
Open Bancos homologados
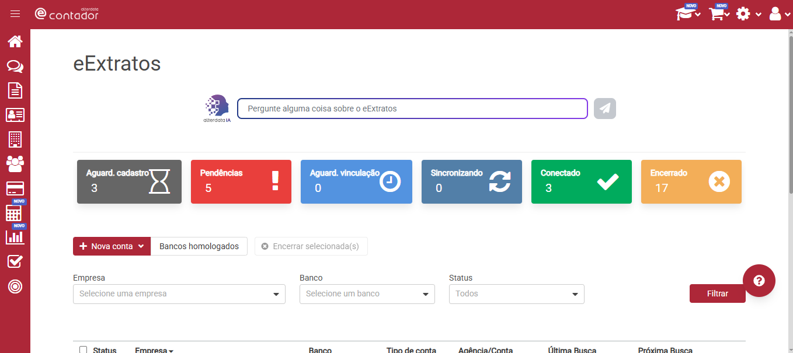coord(199,246)
